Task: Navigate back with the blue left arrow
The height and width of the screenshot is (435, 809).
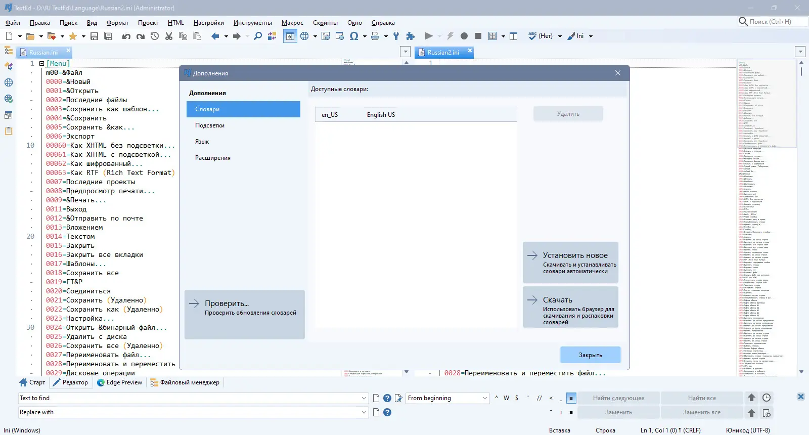Action: point(215,36)
